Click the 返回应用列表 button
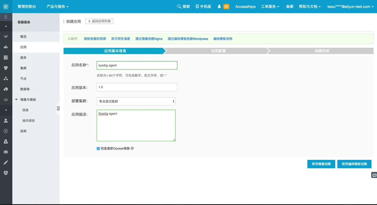The image size is (377, 205). point(99,21)
